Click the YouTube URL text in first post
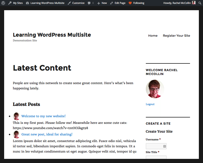203x163 pixels. pyautogui.click(x=50, y=128)
